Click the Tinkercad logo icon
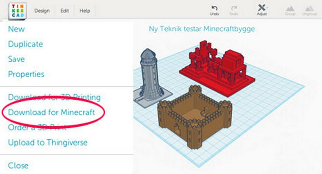 point(17,11)
